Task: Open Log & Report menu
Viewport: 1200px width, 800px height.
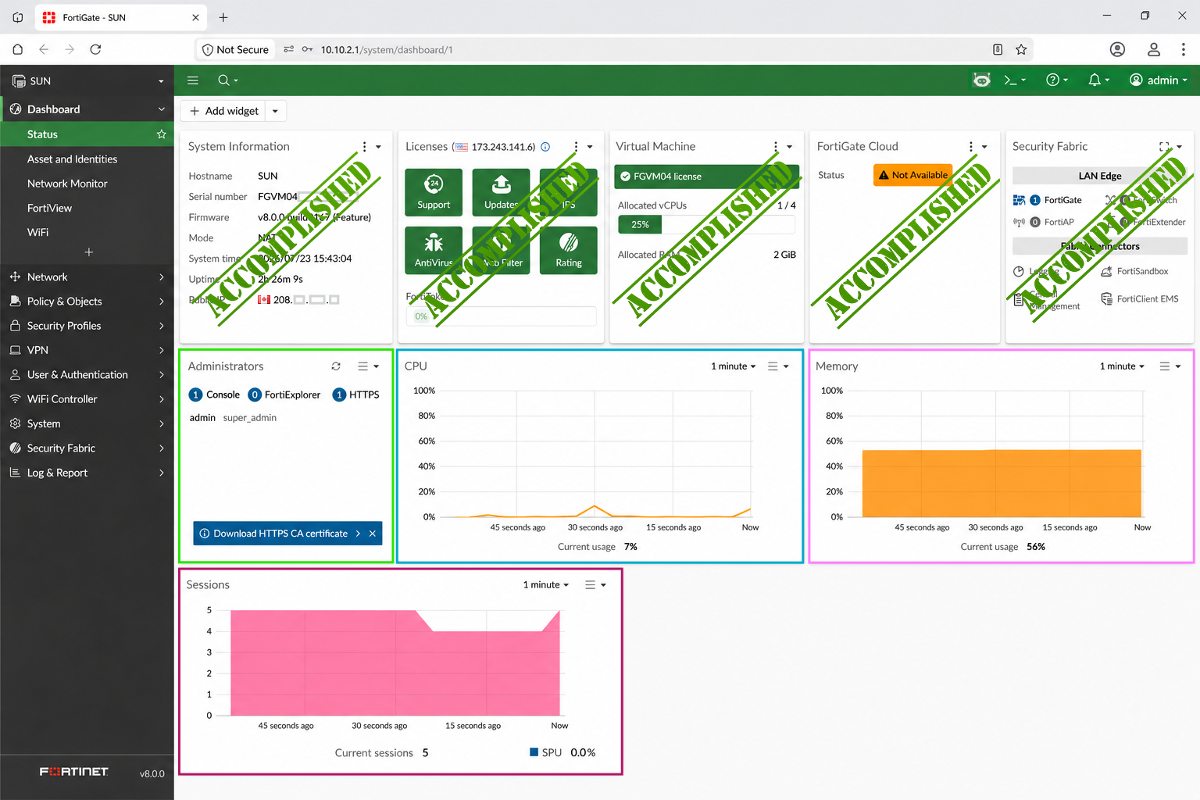Action: [88, 473]
